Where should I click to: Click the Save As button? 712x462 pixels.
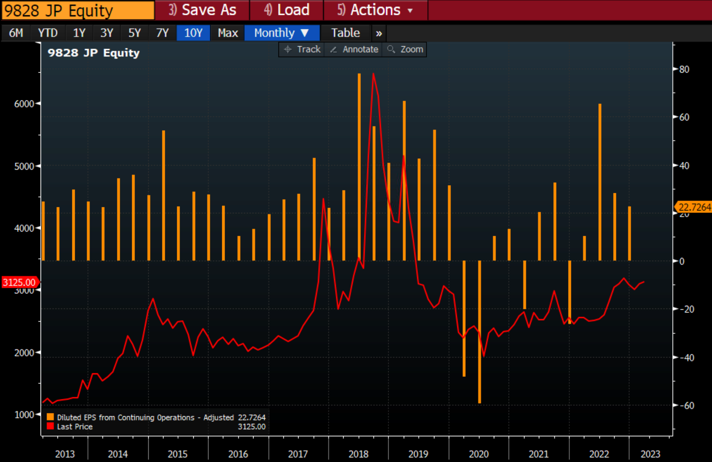(x=203, y=10)
